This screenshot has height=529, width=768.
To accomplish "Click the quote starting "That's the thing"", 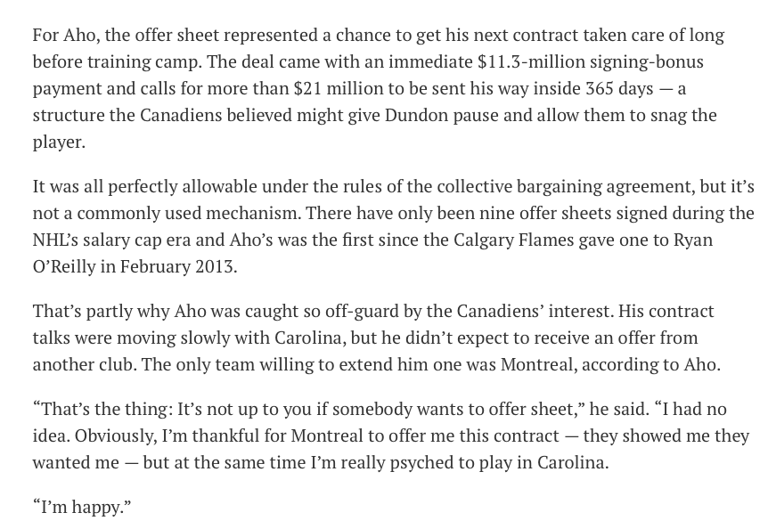I will pos(391,435).
